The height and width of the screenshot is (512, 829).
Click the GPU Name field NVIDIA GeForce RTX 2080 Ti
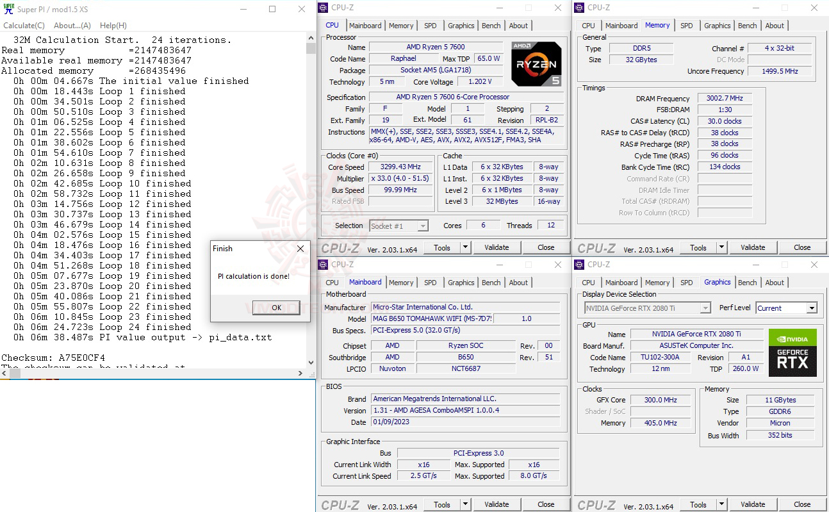(x=696, y=334)
